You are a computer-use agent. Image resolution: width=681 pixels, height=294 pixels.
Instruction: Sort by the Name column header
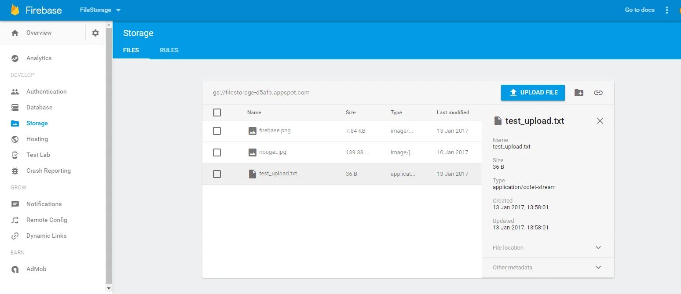[x=254, y=113]
